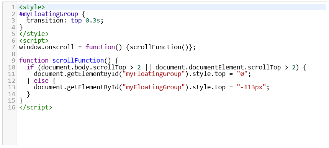Click 'scrollFunction()' call on line 7
This screenshot has width=329, height=148.
(159, 47)
